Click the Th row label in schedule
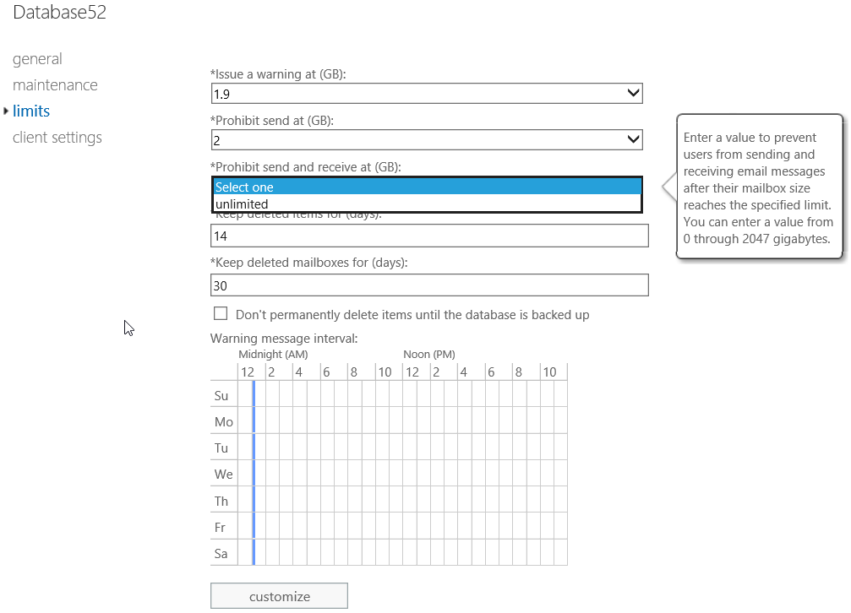The image size is (851, 613). pyautogui.click(x=221, y=501)
